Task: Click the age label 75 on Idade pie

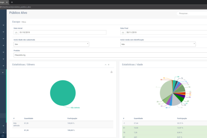Action: point(182,78)
